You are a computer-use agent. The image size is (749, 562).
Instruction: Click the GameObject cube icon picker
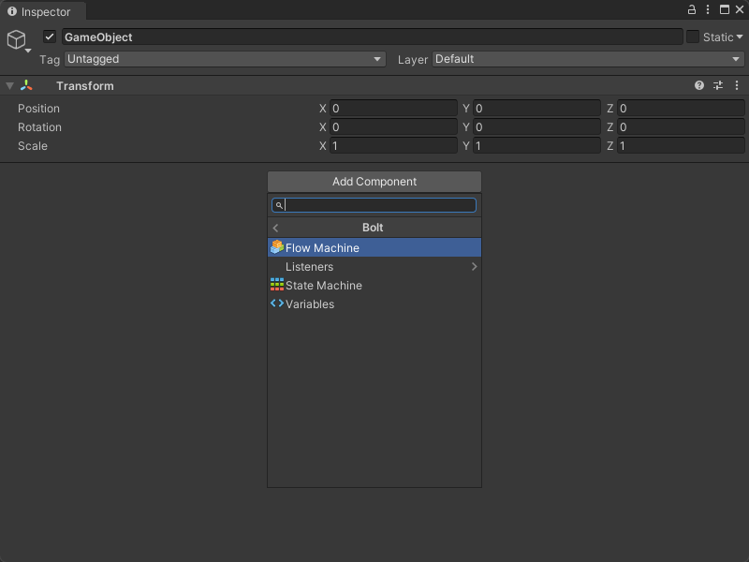[x=17, y=39]
